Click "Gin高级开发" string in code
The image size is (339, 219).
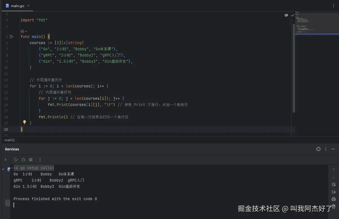pos(115,61)
